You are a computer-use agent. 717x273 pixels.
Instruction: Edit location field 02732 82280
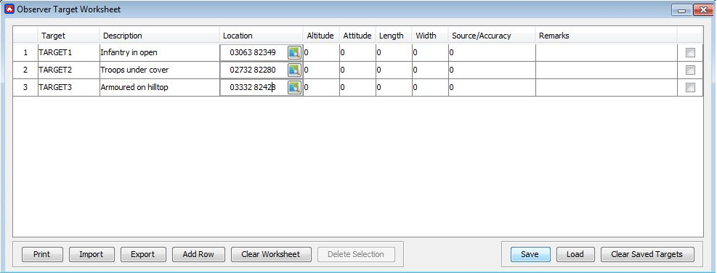tap(254, 70)
